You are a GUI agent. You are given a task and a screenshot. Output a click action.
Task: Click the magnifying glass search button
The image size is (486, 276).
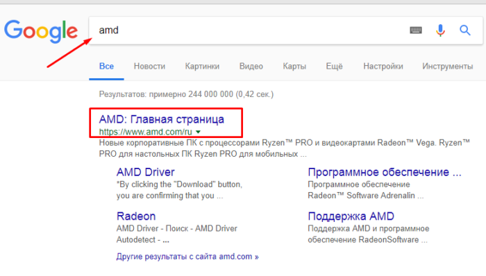[x=465, y=31]
